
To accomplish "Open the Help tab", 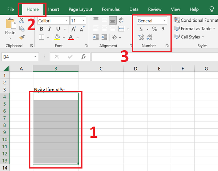I will point(194,9).
